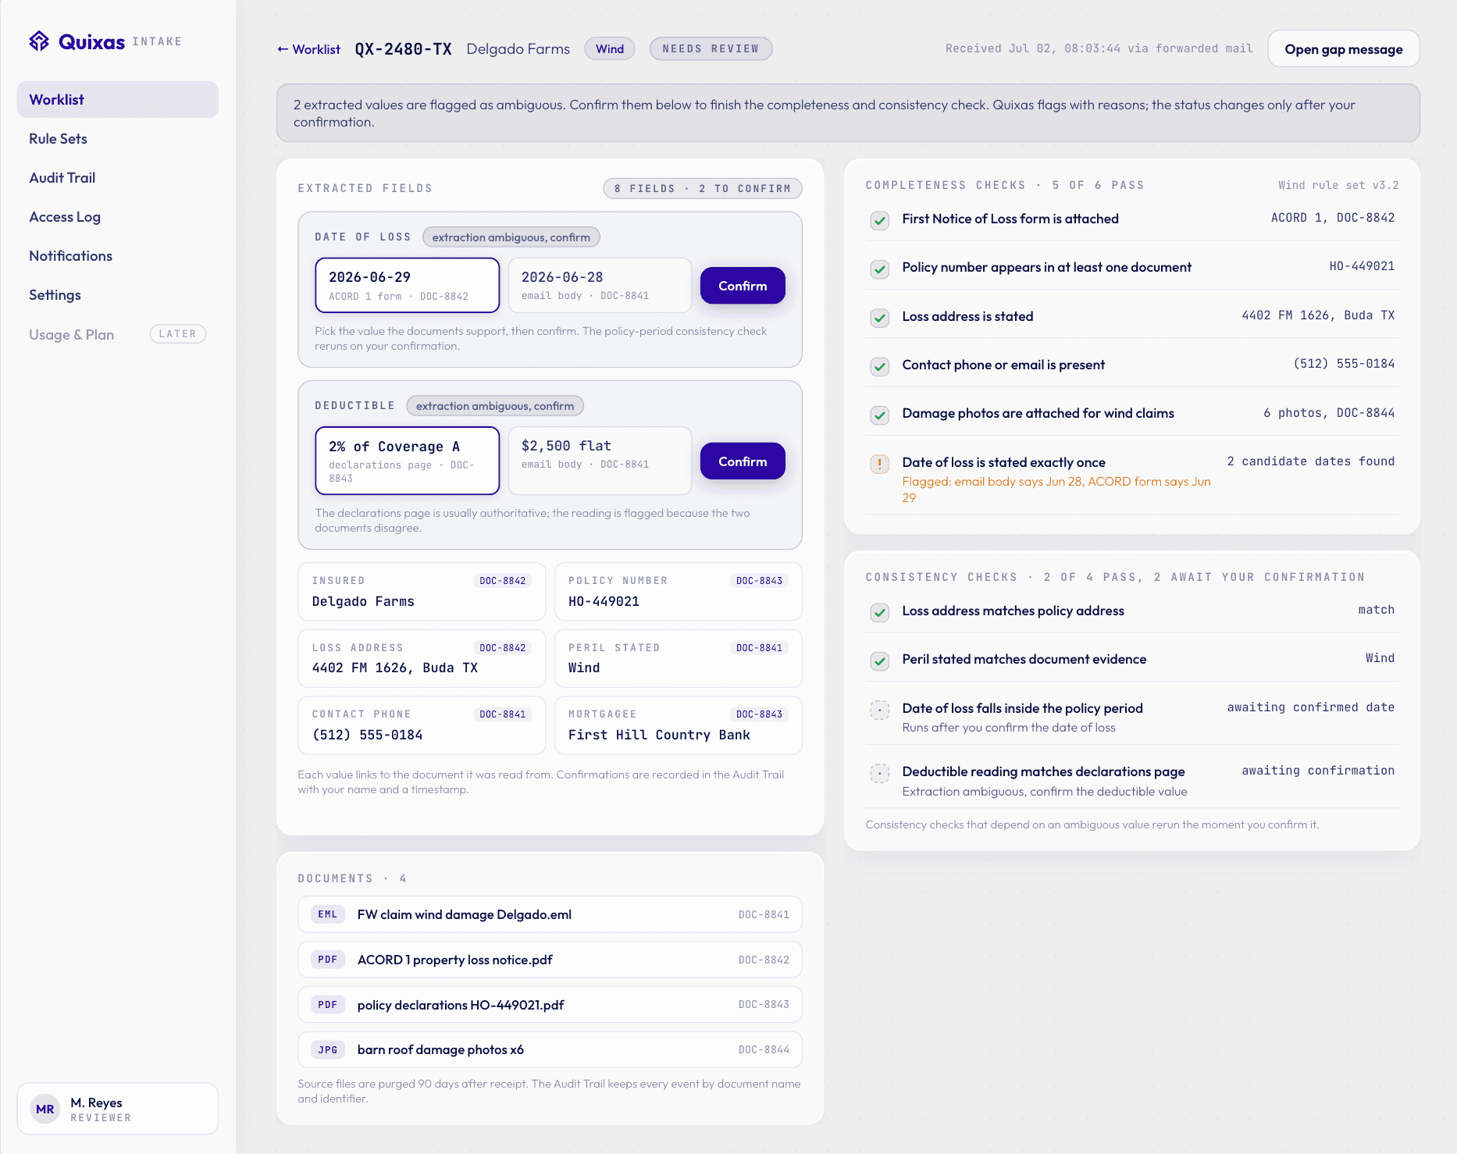Select date of loss 2026-06-29 option
This screenshot has width=1457, height=1154.
pyautogui.click(x=408, y=285)
